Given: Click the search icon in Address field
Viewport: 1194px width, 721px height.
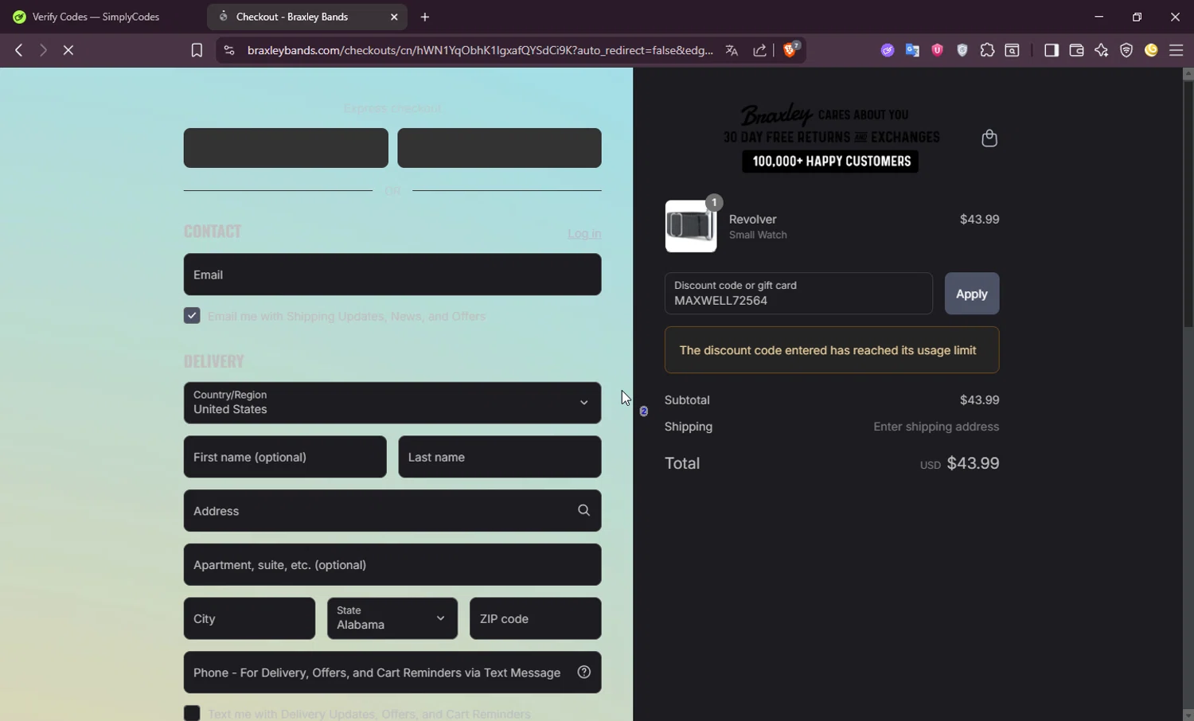Looking at the screenshot, I should [583, 511].
